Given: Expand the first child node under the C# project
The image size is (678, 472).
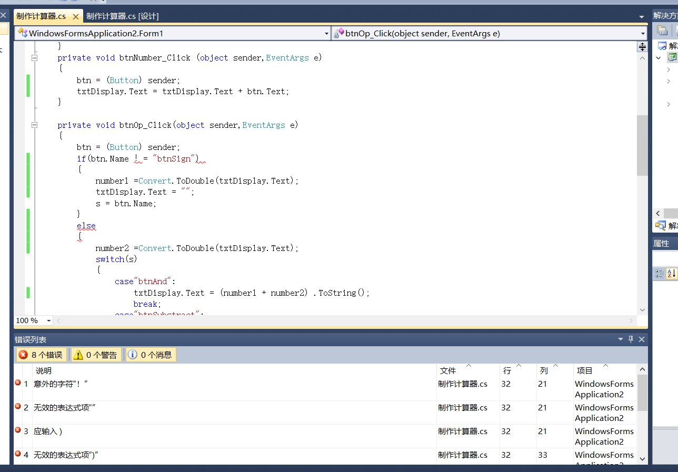Looking at the screenshot, I should coord(669,69).
